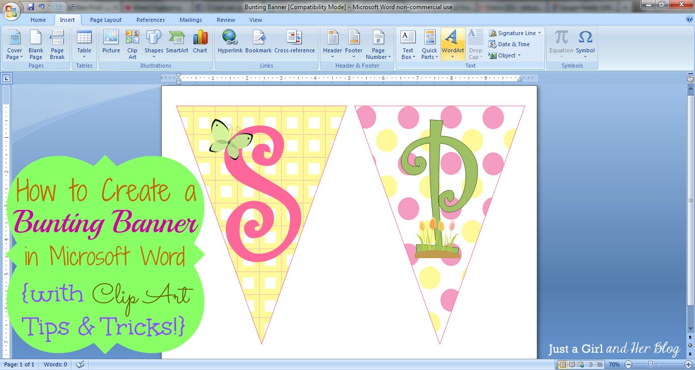Click the Page: 1 of 1 indicator
Screen dimensions: 695x370
click(19, 364)
